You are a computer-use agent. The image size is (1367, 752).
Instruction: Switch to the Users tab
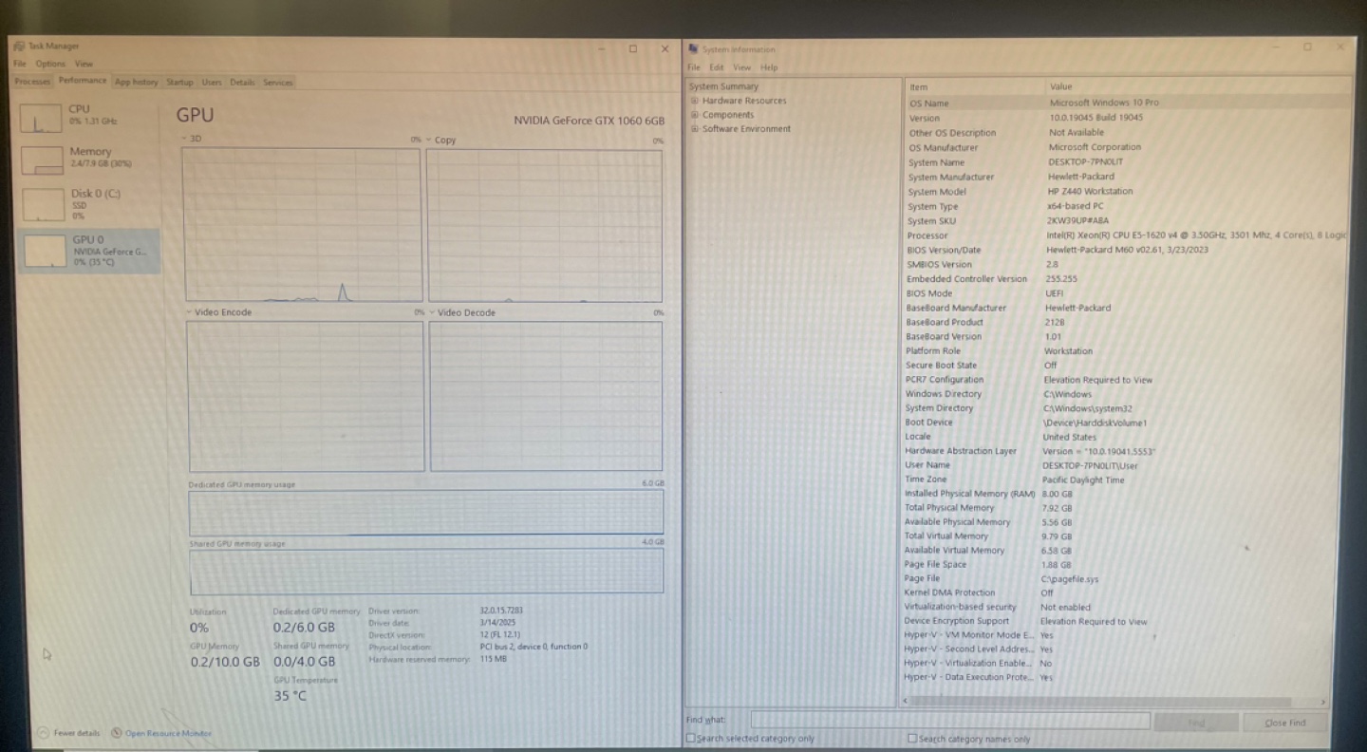click(x=212, y=83)
